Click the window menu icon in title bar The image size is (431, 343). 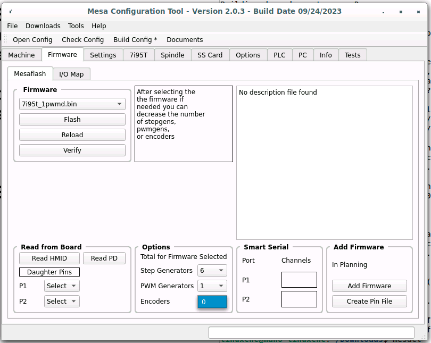coord(11,12)
